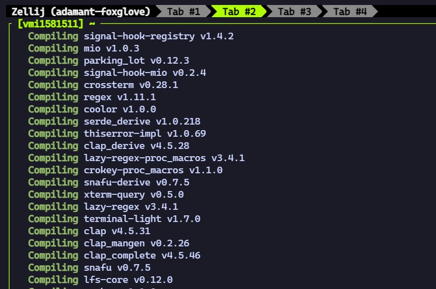Click the terminal-light v1.7.0 line
The height and width of the screenshot is (289, 436).
click(x=141, y=219)
